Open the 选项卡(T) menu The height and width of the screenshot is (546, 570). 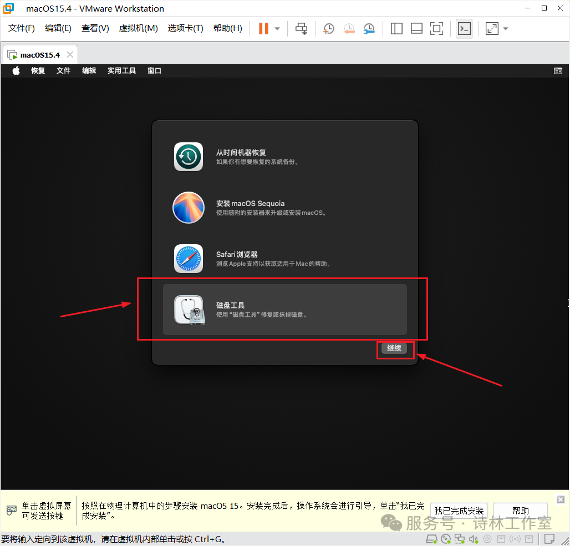185,28
